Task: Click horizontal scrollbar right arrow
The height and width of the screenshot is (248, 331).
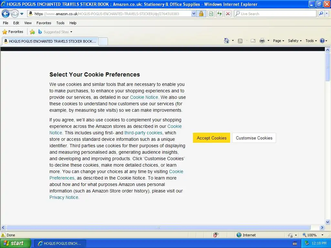Action: [x=322, y=228]
